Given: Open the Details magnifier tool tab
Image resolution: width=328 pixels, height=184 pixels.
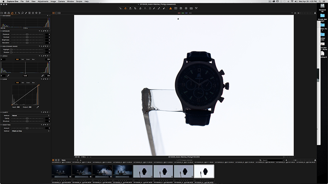Looking at the screenshot, I should click(22, 13).
